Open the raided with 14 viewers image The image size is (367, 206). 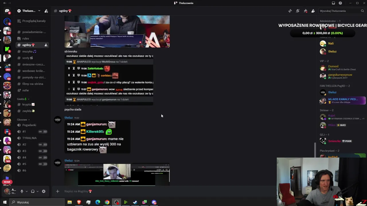(x=117, y=175)
